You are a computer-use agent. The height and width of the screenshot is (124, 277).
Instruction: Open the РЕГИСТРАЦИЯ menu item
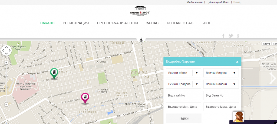[x=76, y=23]
